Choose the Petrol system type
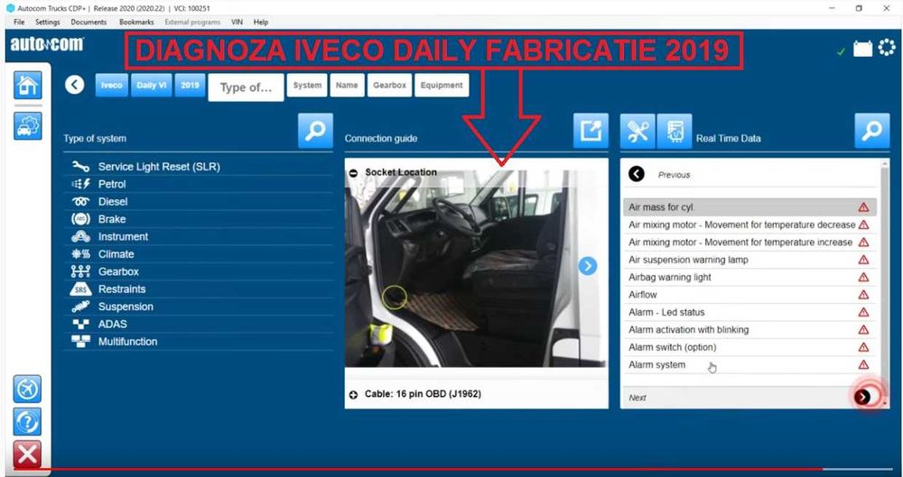The image size is (903, 477). [199, 184]
